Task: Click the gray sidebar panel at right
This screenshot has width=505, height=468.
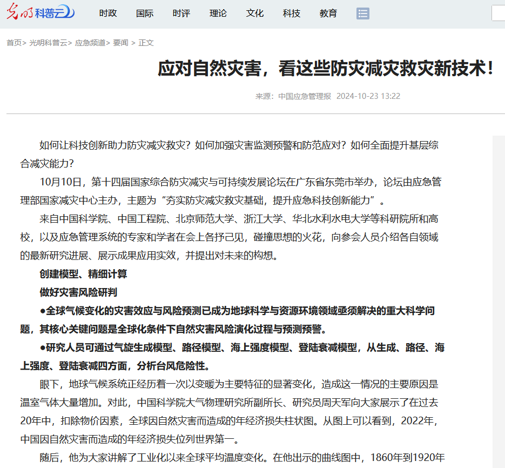Action: 499,297
